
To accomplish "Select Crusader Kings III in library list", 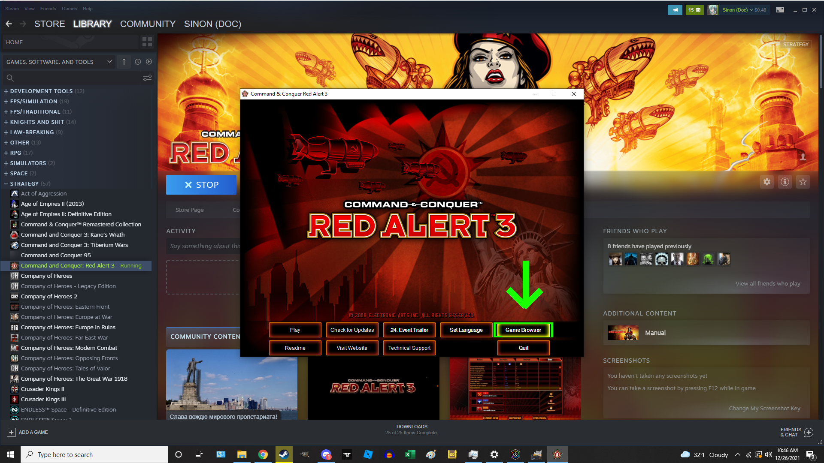I will point(43,399).
